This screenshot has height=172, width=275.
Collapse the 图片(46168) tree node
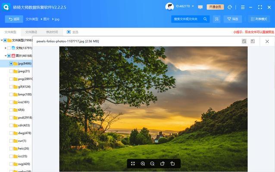[x=6, y=55]
